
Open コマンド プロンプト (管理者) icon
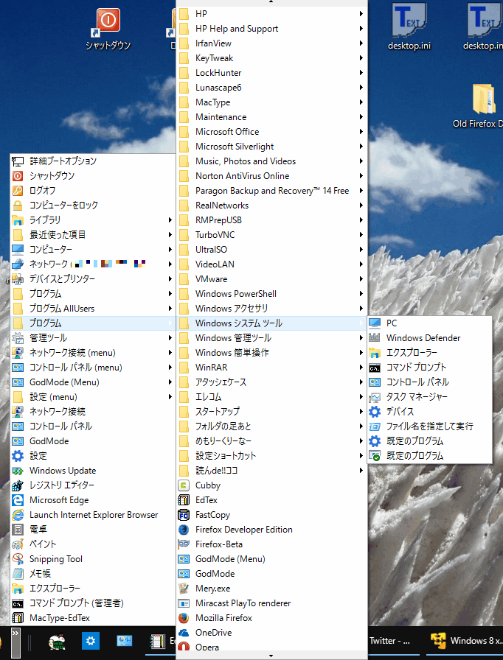point(18,603)
